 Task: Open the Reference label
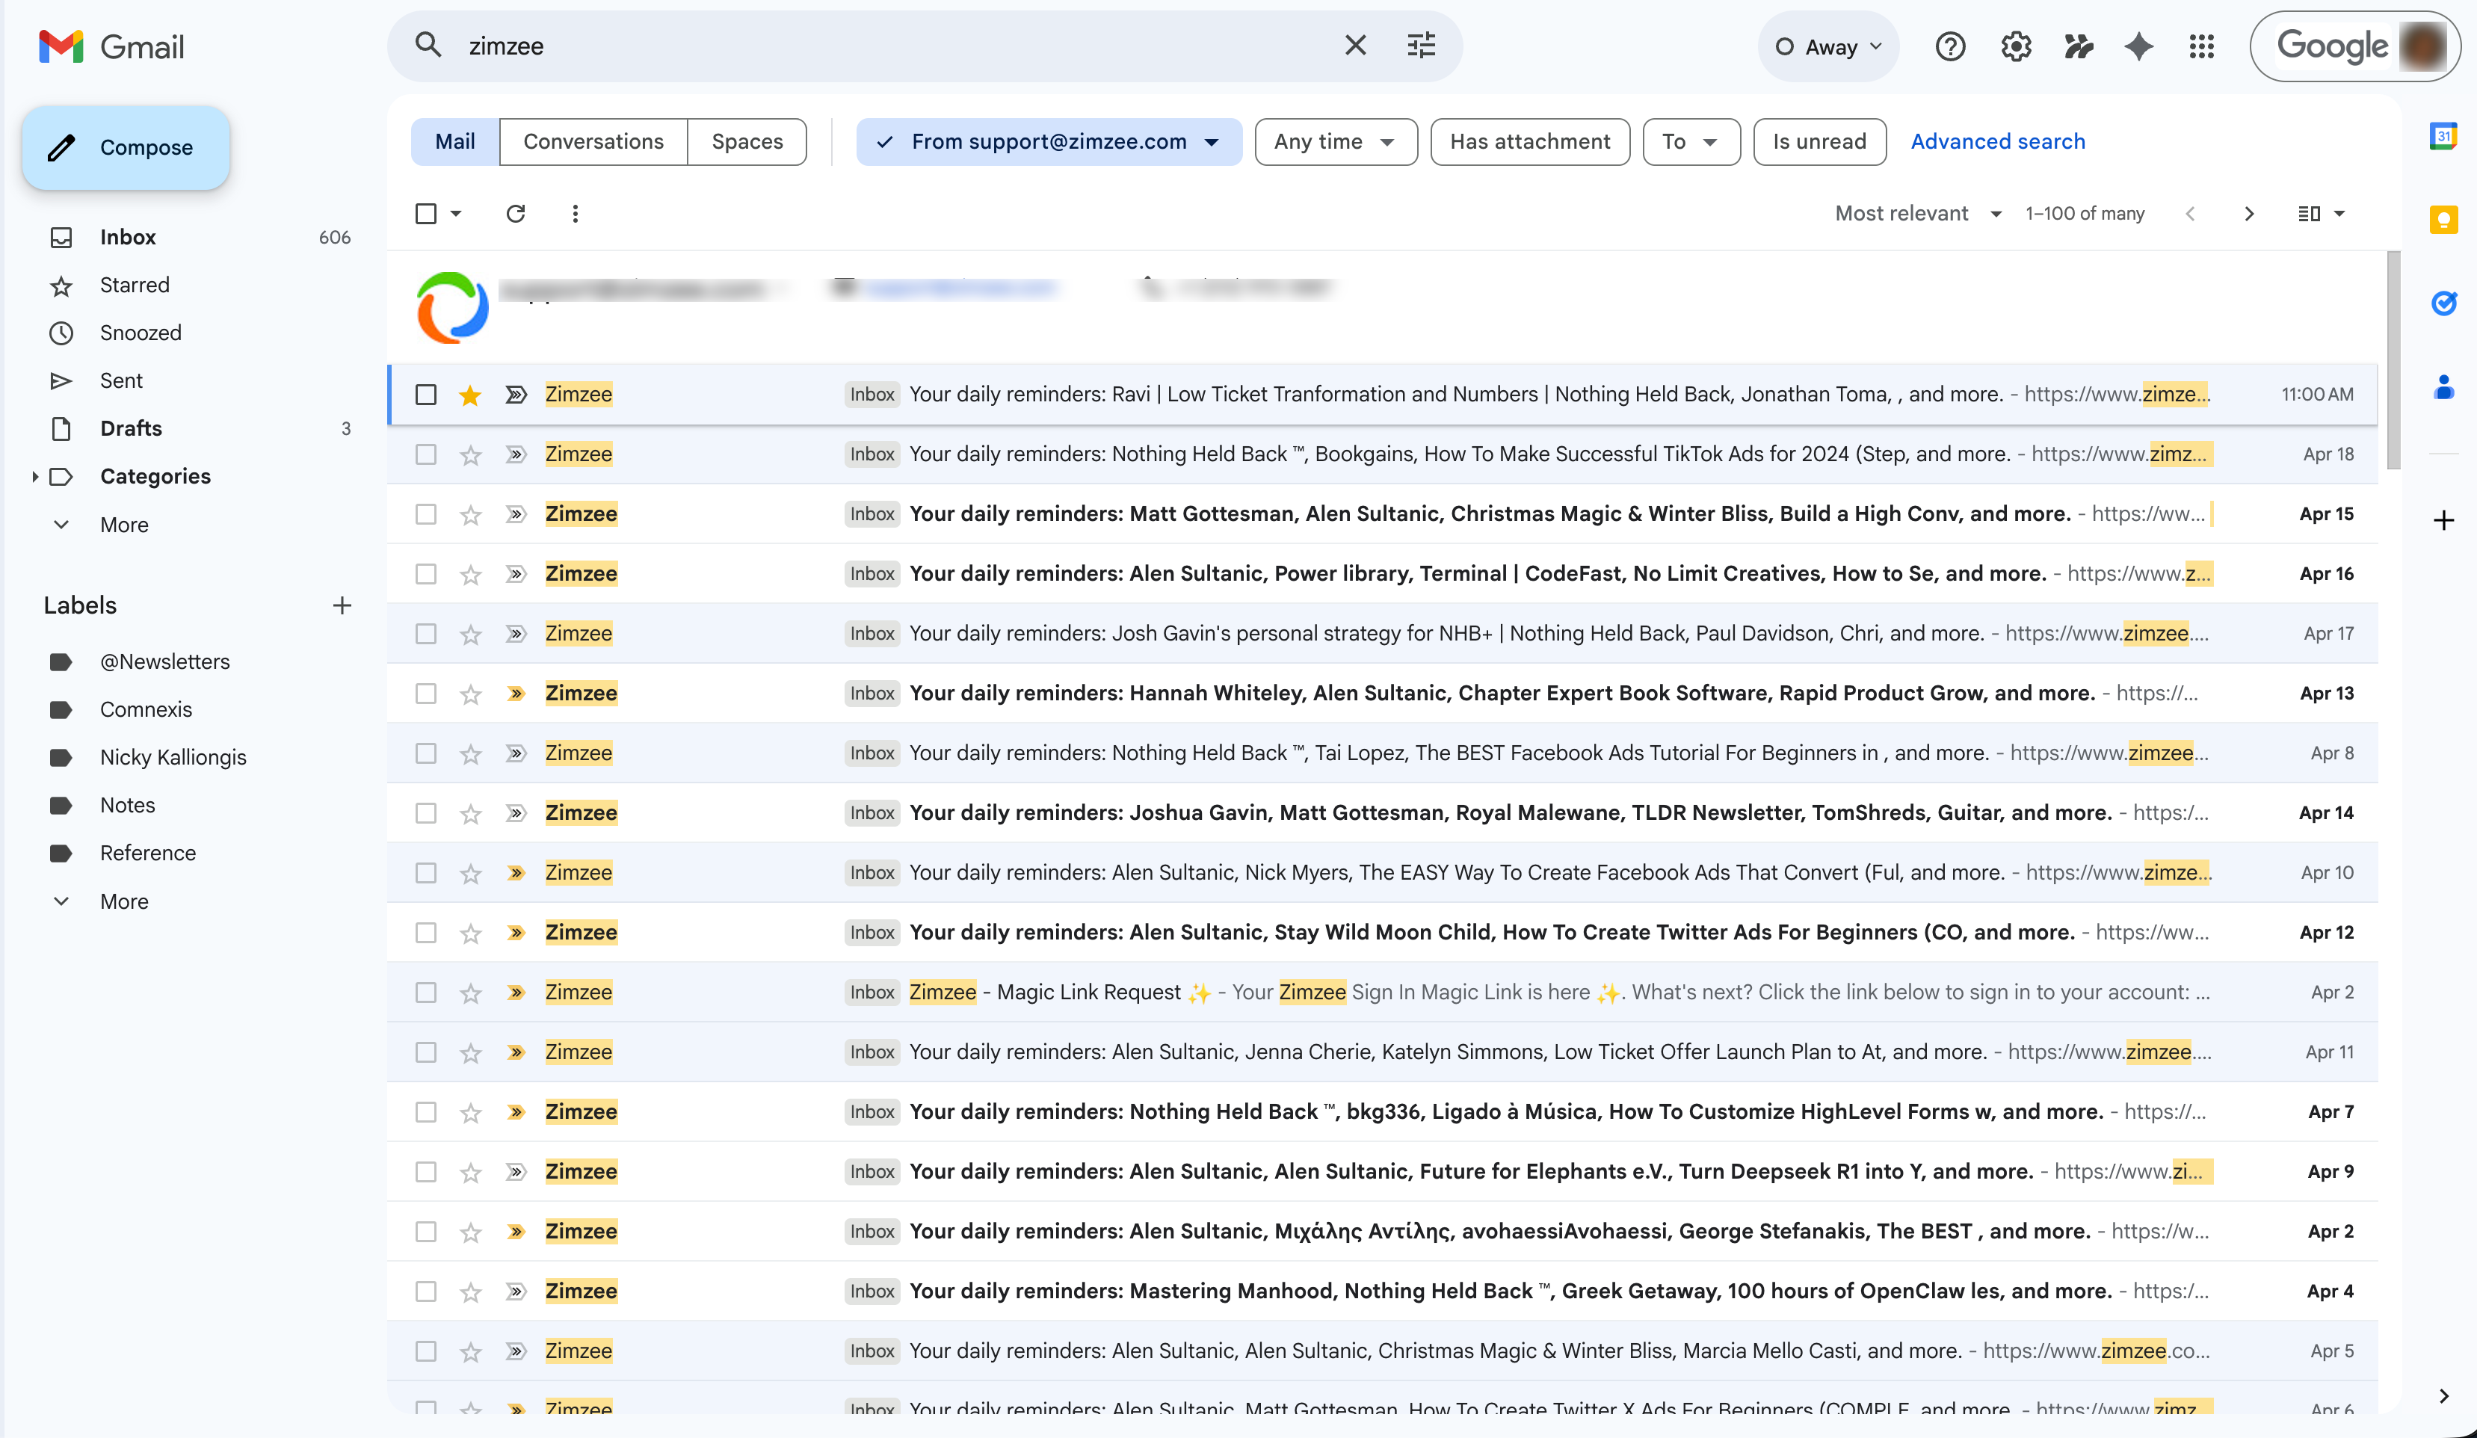click(x=147, y=854)
